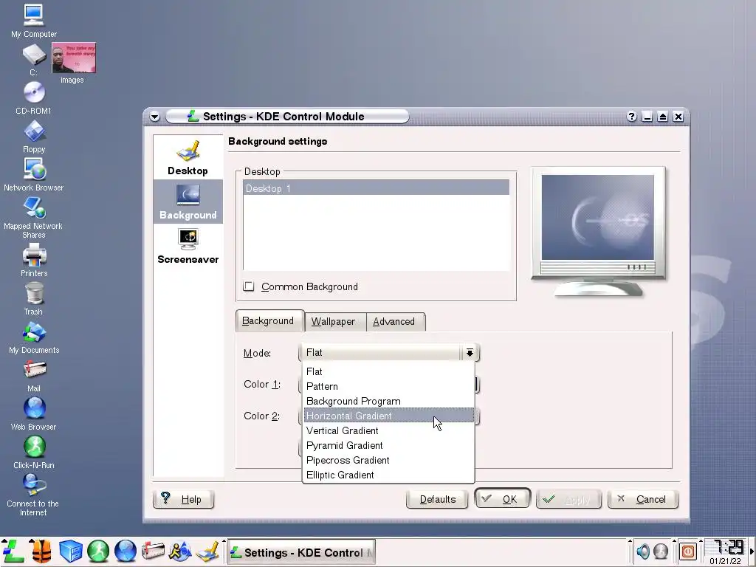Open the desktop settings brush taskbar icon
The image size is (756, 567).
[207, 551]
